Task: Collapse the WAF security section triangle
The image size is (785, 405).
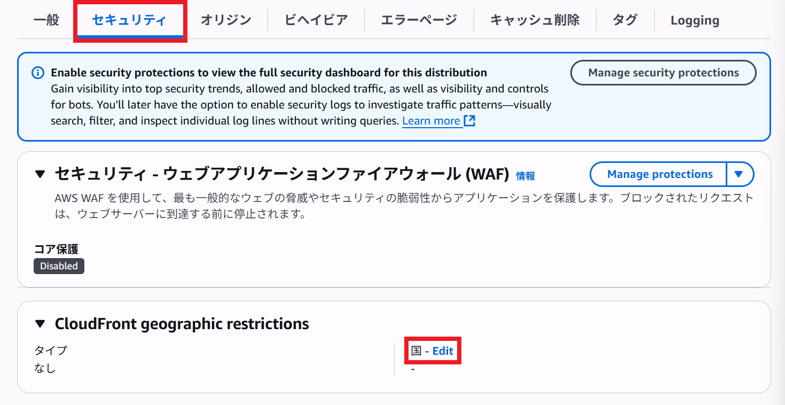Action: [40, 174]
